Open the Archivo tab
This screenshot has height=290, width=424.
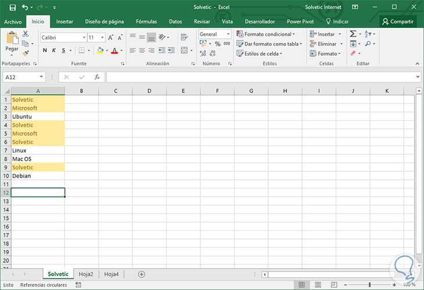point(13,21)
